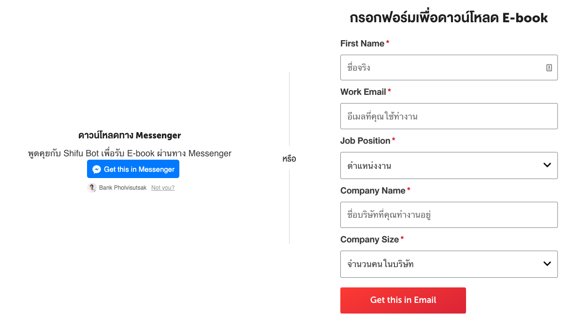This screenshot has width=584, height=330.
Task: Click the Bank Pholvisutsak name text
Action: click(123, 188)
